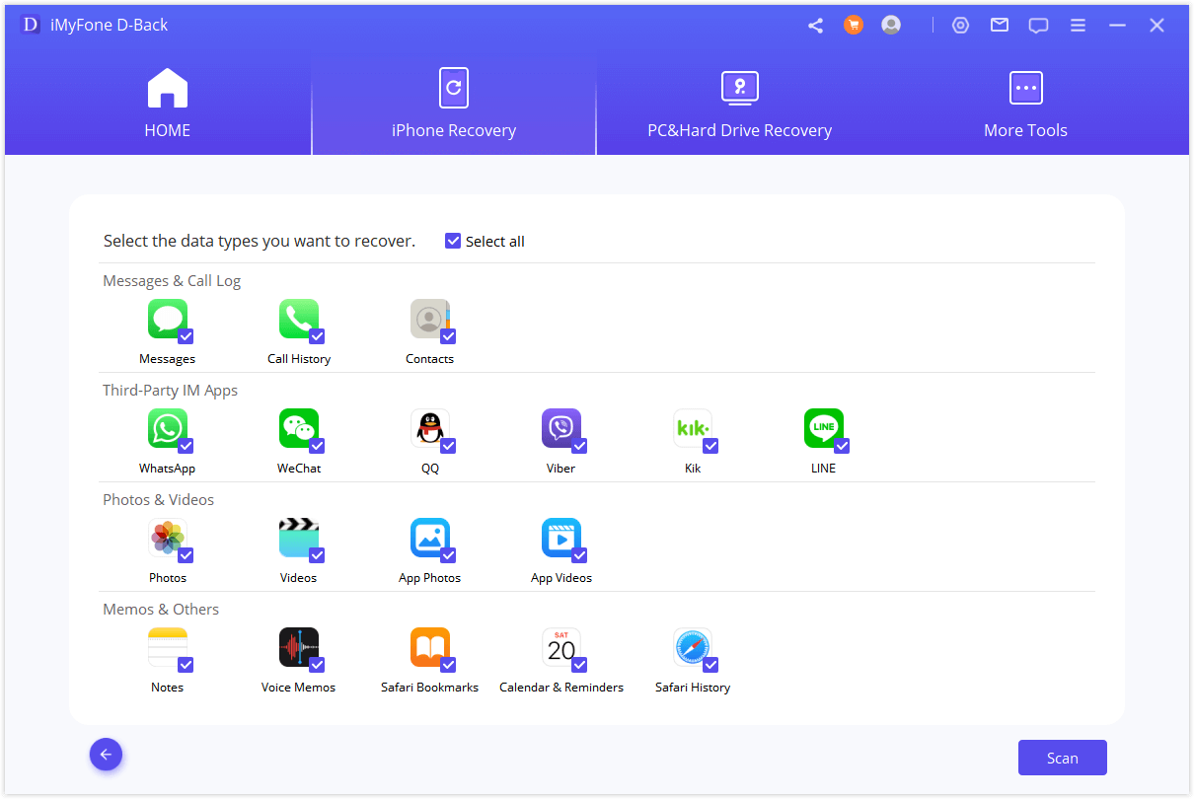Toggle the Select all checkbox

point(453,241)
